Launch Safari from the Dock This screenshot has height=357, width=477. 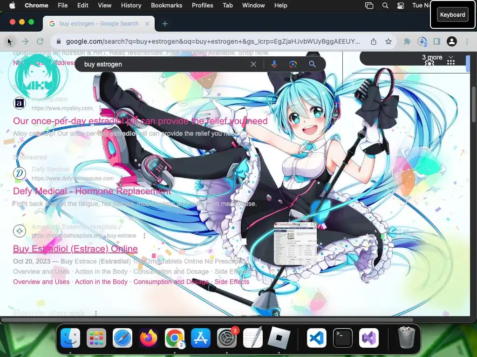point(123,338)
